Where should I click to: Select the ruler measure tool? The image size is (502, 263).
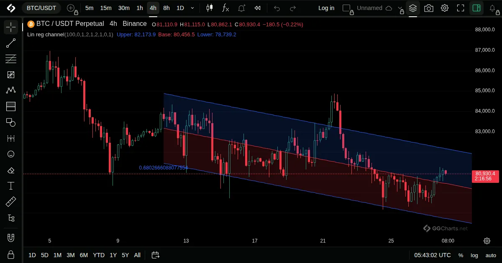tap(11, 202)
